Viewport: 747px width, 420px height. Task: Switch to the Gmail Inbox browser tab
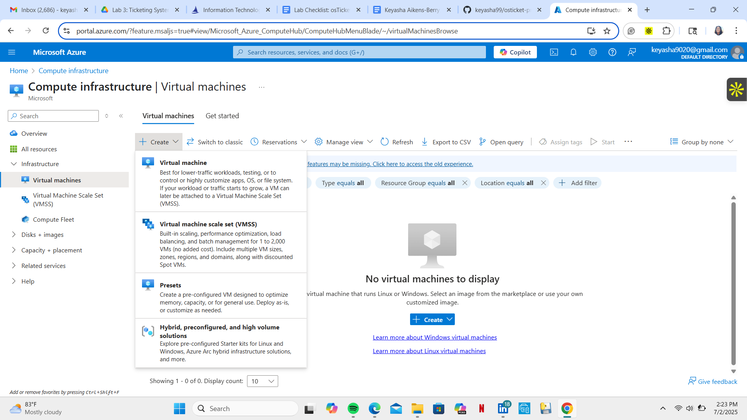point(49,10)
